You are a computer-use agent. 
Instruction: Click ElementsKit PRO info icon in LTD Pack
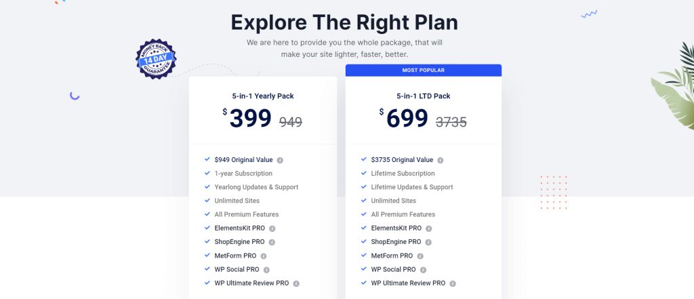pyautogui.click(x=429, y=228)
